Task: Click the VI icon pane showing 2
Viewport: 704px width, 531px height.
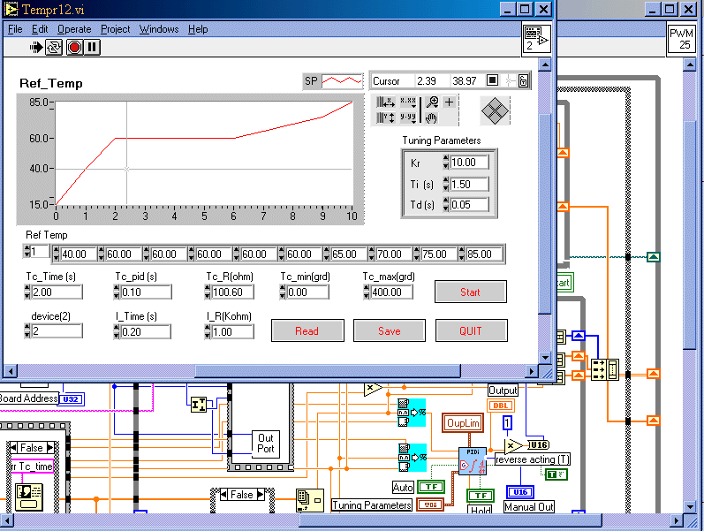Action: [x=536, y=39]
